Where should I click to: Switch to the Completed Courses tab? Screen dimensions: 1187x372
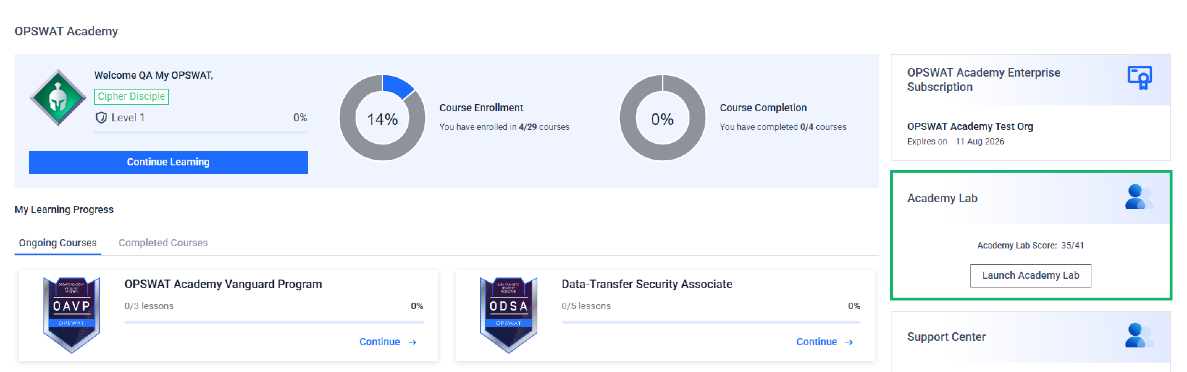[163, 243]
